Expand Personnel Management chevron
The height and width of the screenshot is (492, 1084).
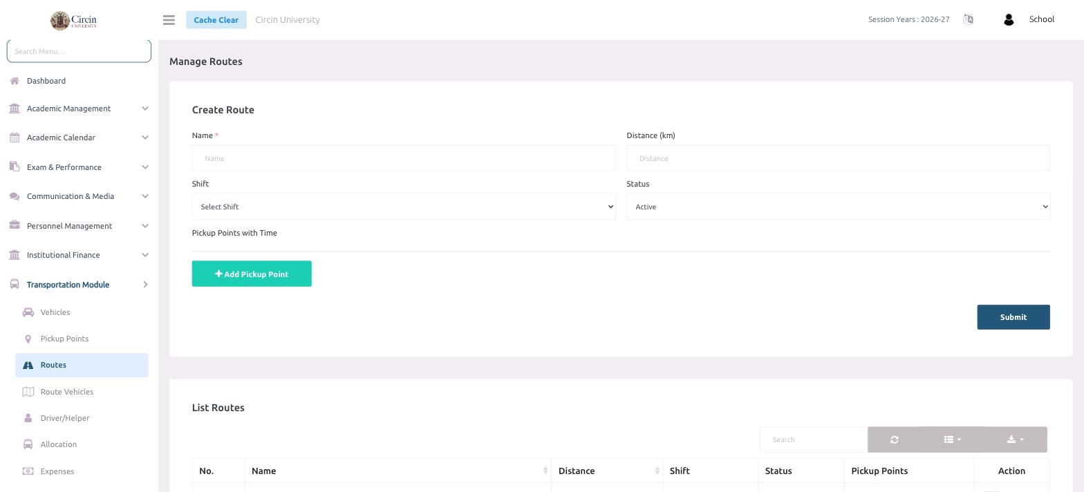tap(145, 226)
